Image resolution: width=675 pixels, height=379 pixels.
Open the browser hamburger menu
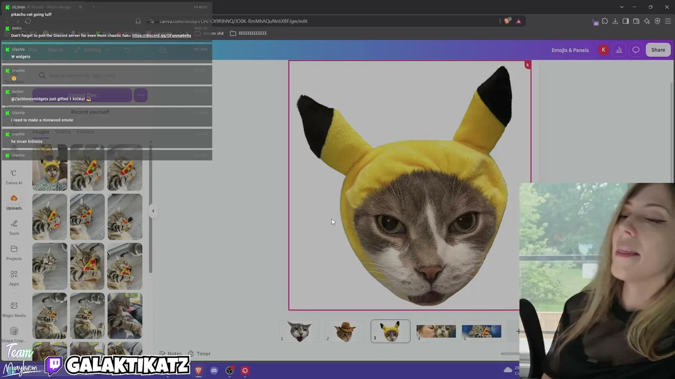tap(668, 21)
